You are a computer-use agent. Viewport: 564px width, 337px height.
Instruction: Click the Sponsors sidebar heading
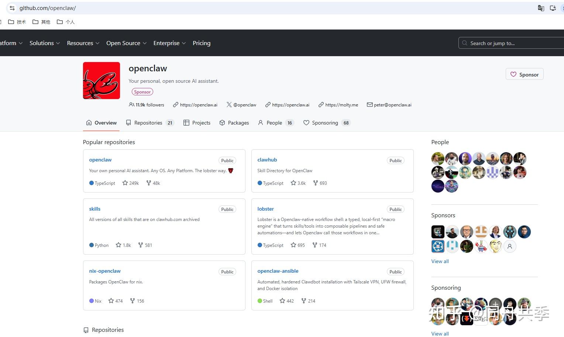[x=443, y=215]
